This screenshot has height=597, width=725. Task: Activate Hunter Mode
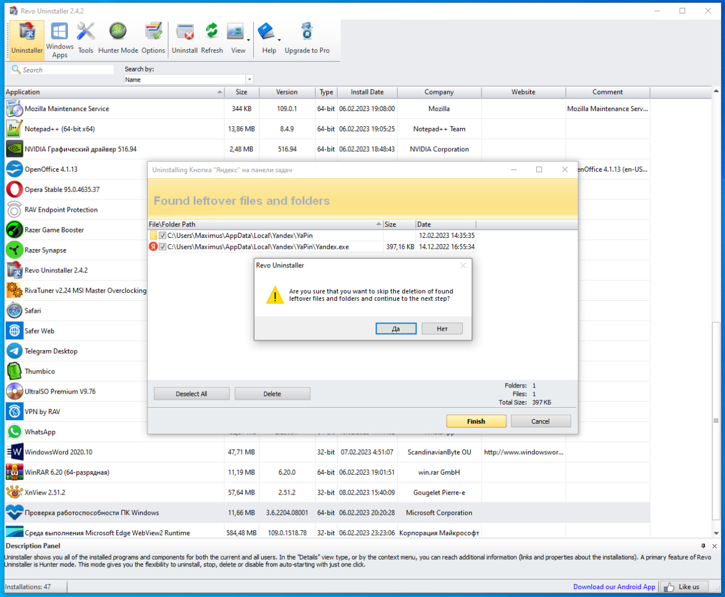tap(118, 39)
